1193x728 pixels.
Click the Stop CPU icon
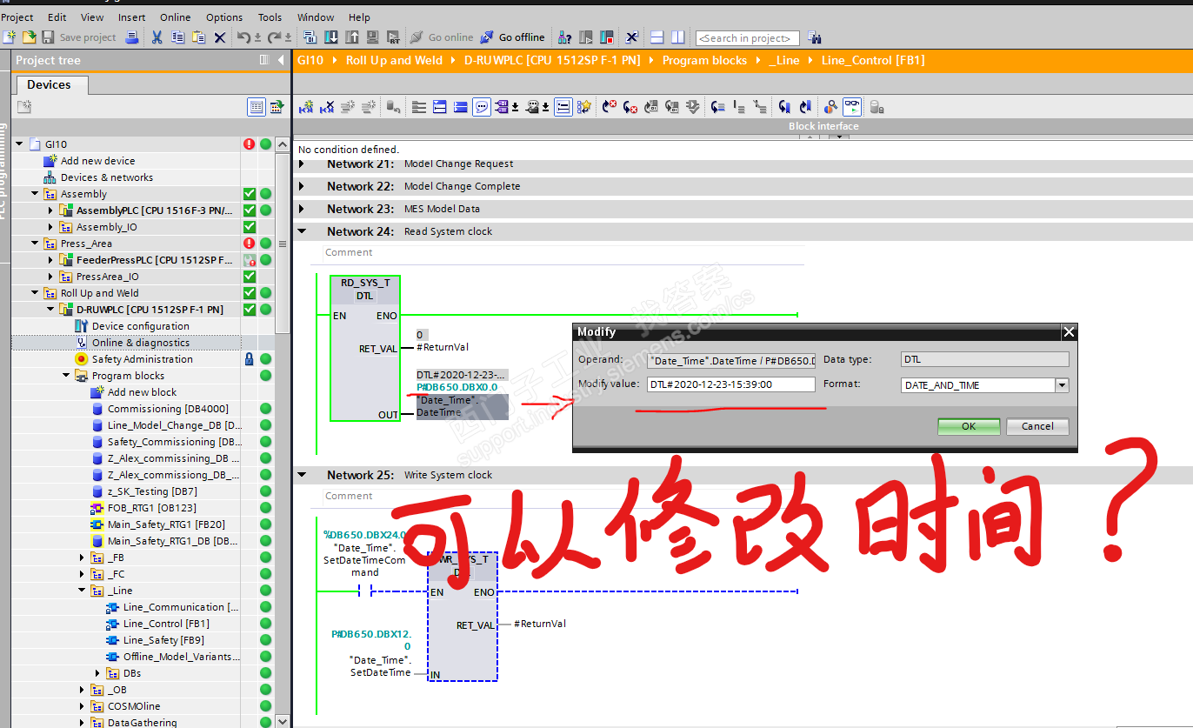[607, 37]
